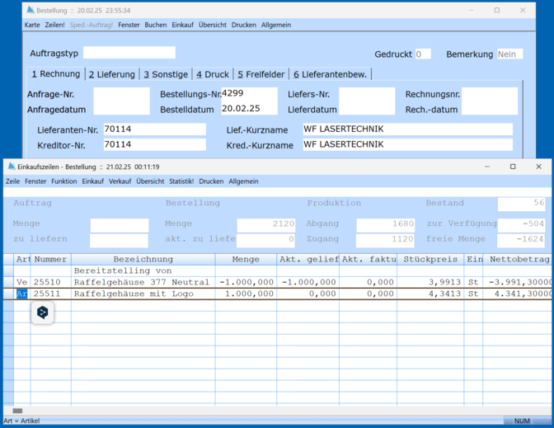Click the horizontal scrollbar thumb at the bottom

pos(17,410)
